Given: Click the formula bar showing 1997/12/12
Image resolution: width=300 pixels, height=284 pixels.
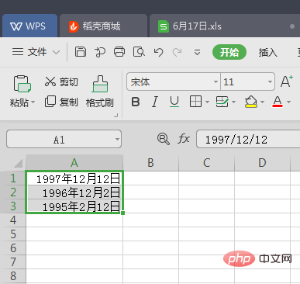Looking at the screenshot, I should pos(248,139).
